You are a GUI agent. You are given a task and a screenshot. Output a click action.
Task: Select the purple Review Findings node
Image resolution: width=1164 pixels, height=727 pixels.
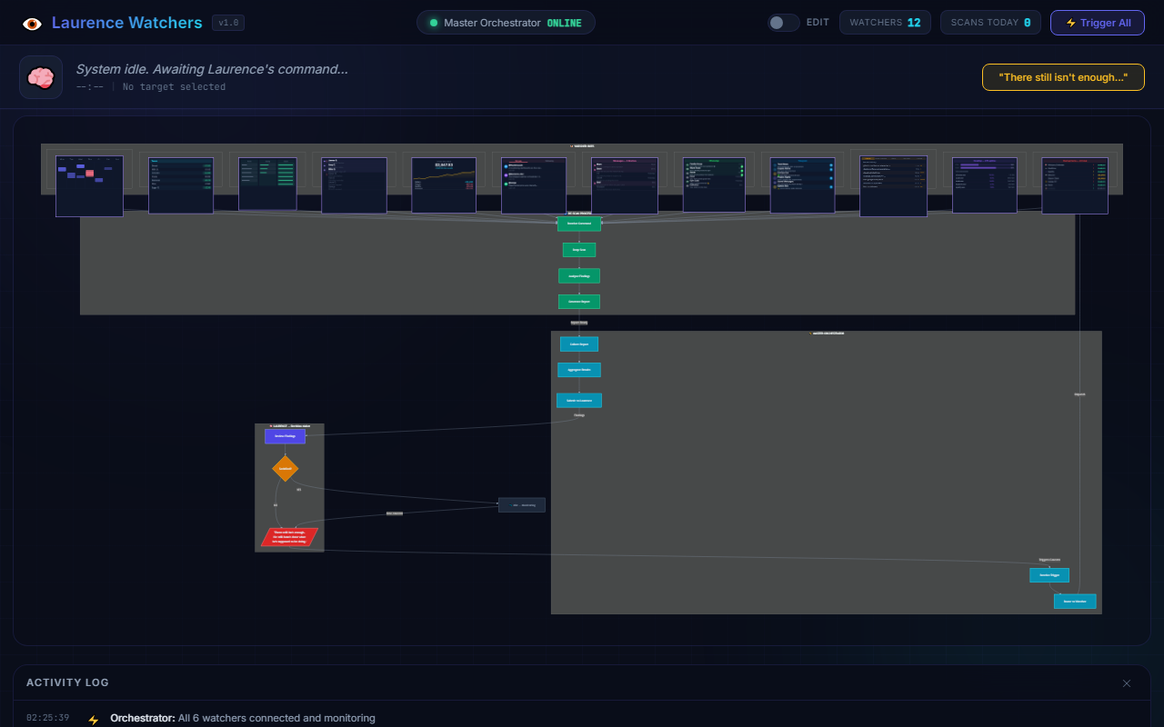[285, 436]
